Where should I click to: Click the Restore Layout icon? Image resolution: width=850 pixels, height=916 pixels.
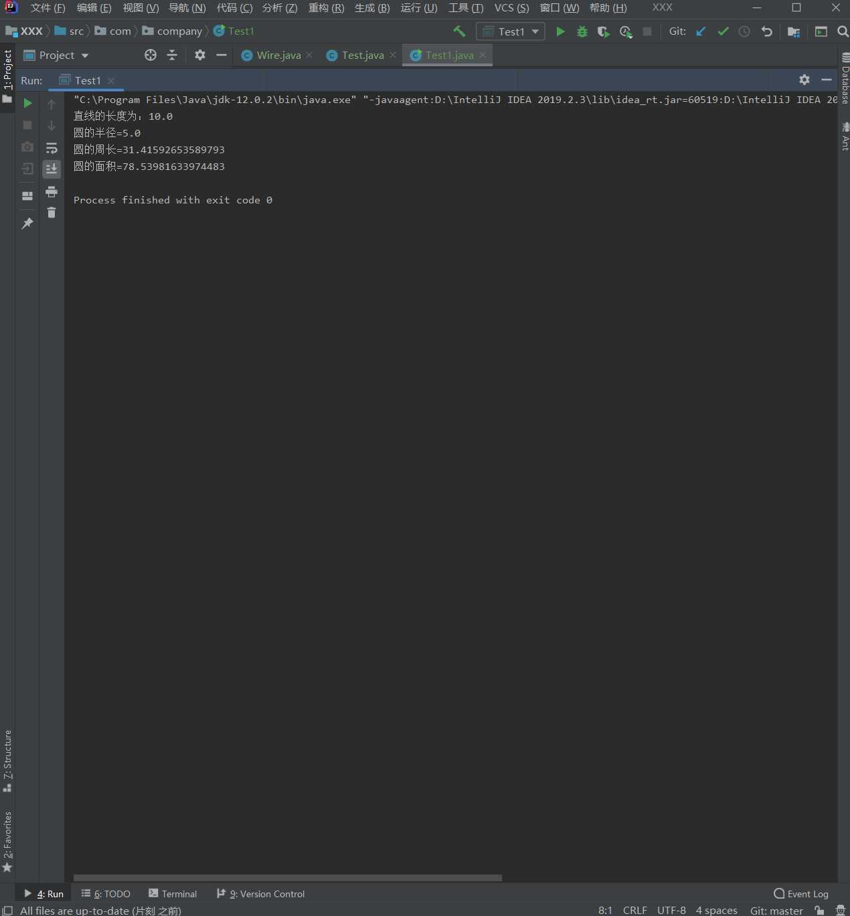[x=27, y=196]
